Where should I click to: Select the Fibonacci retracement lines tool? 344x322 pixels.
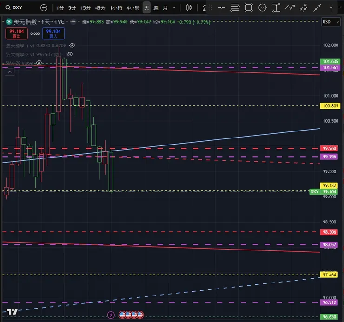click(x=235, y=8)
